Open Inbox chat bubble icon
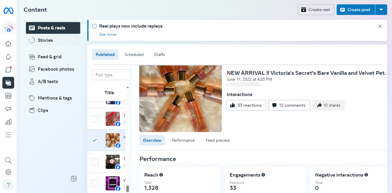 [x=8, y=70]
